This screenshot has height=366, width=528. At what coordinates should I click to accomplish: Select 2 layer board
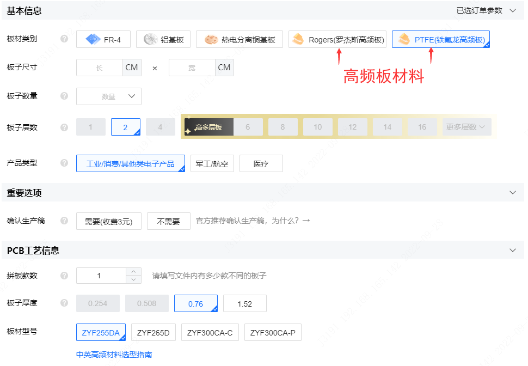(126, 127)
